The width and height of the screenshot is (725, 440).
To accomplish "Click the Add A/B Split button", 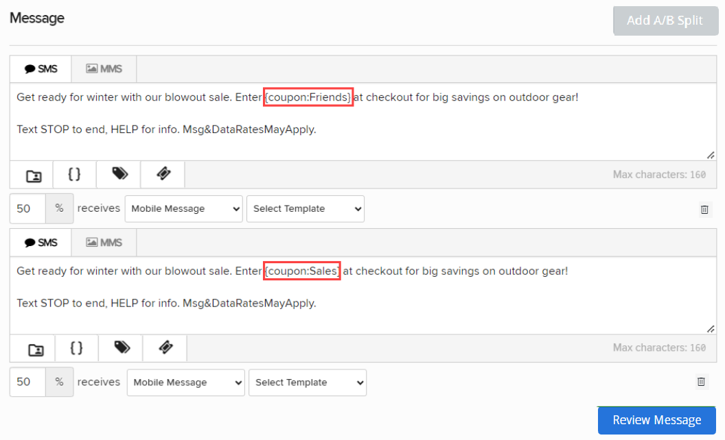I will click(x=665, y=21).
